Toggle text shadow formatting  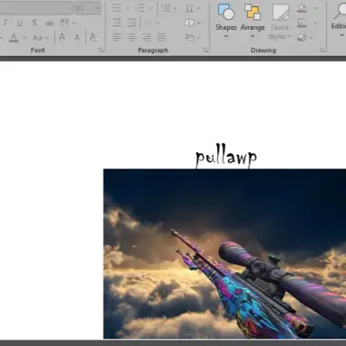pyautogui.click(x=34, y=23)
